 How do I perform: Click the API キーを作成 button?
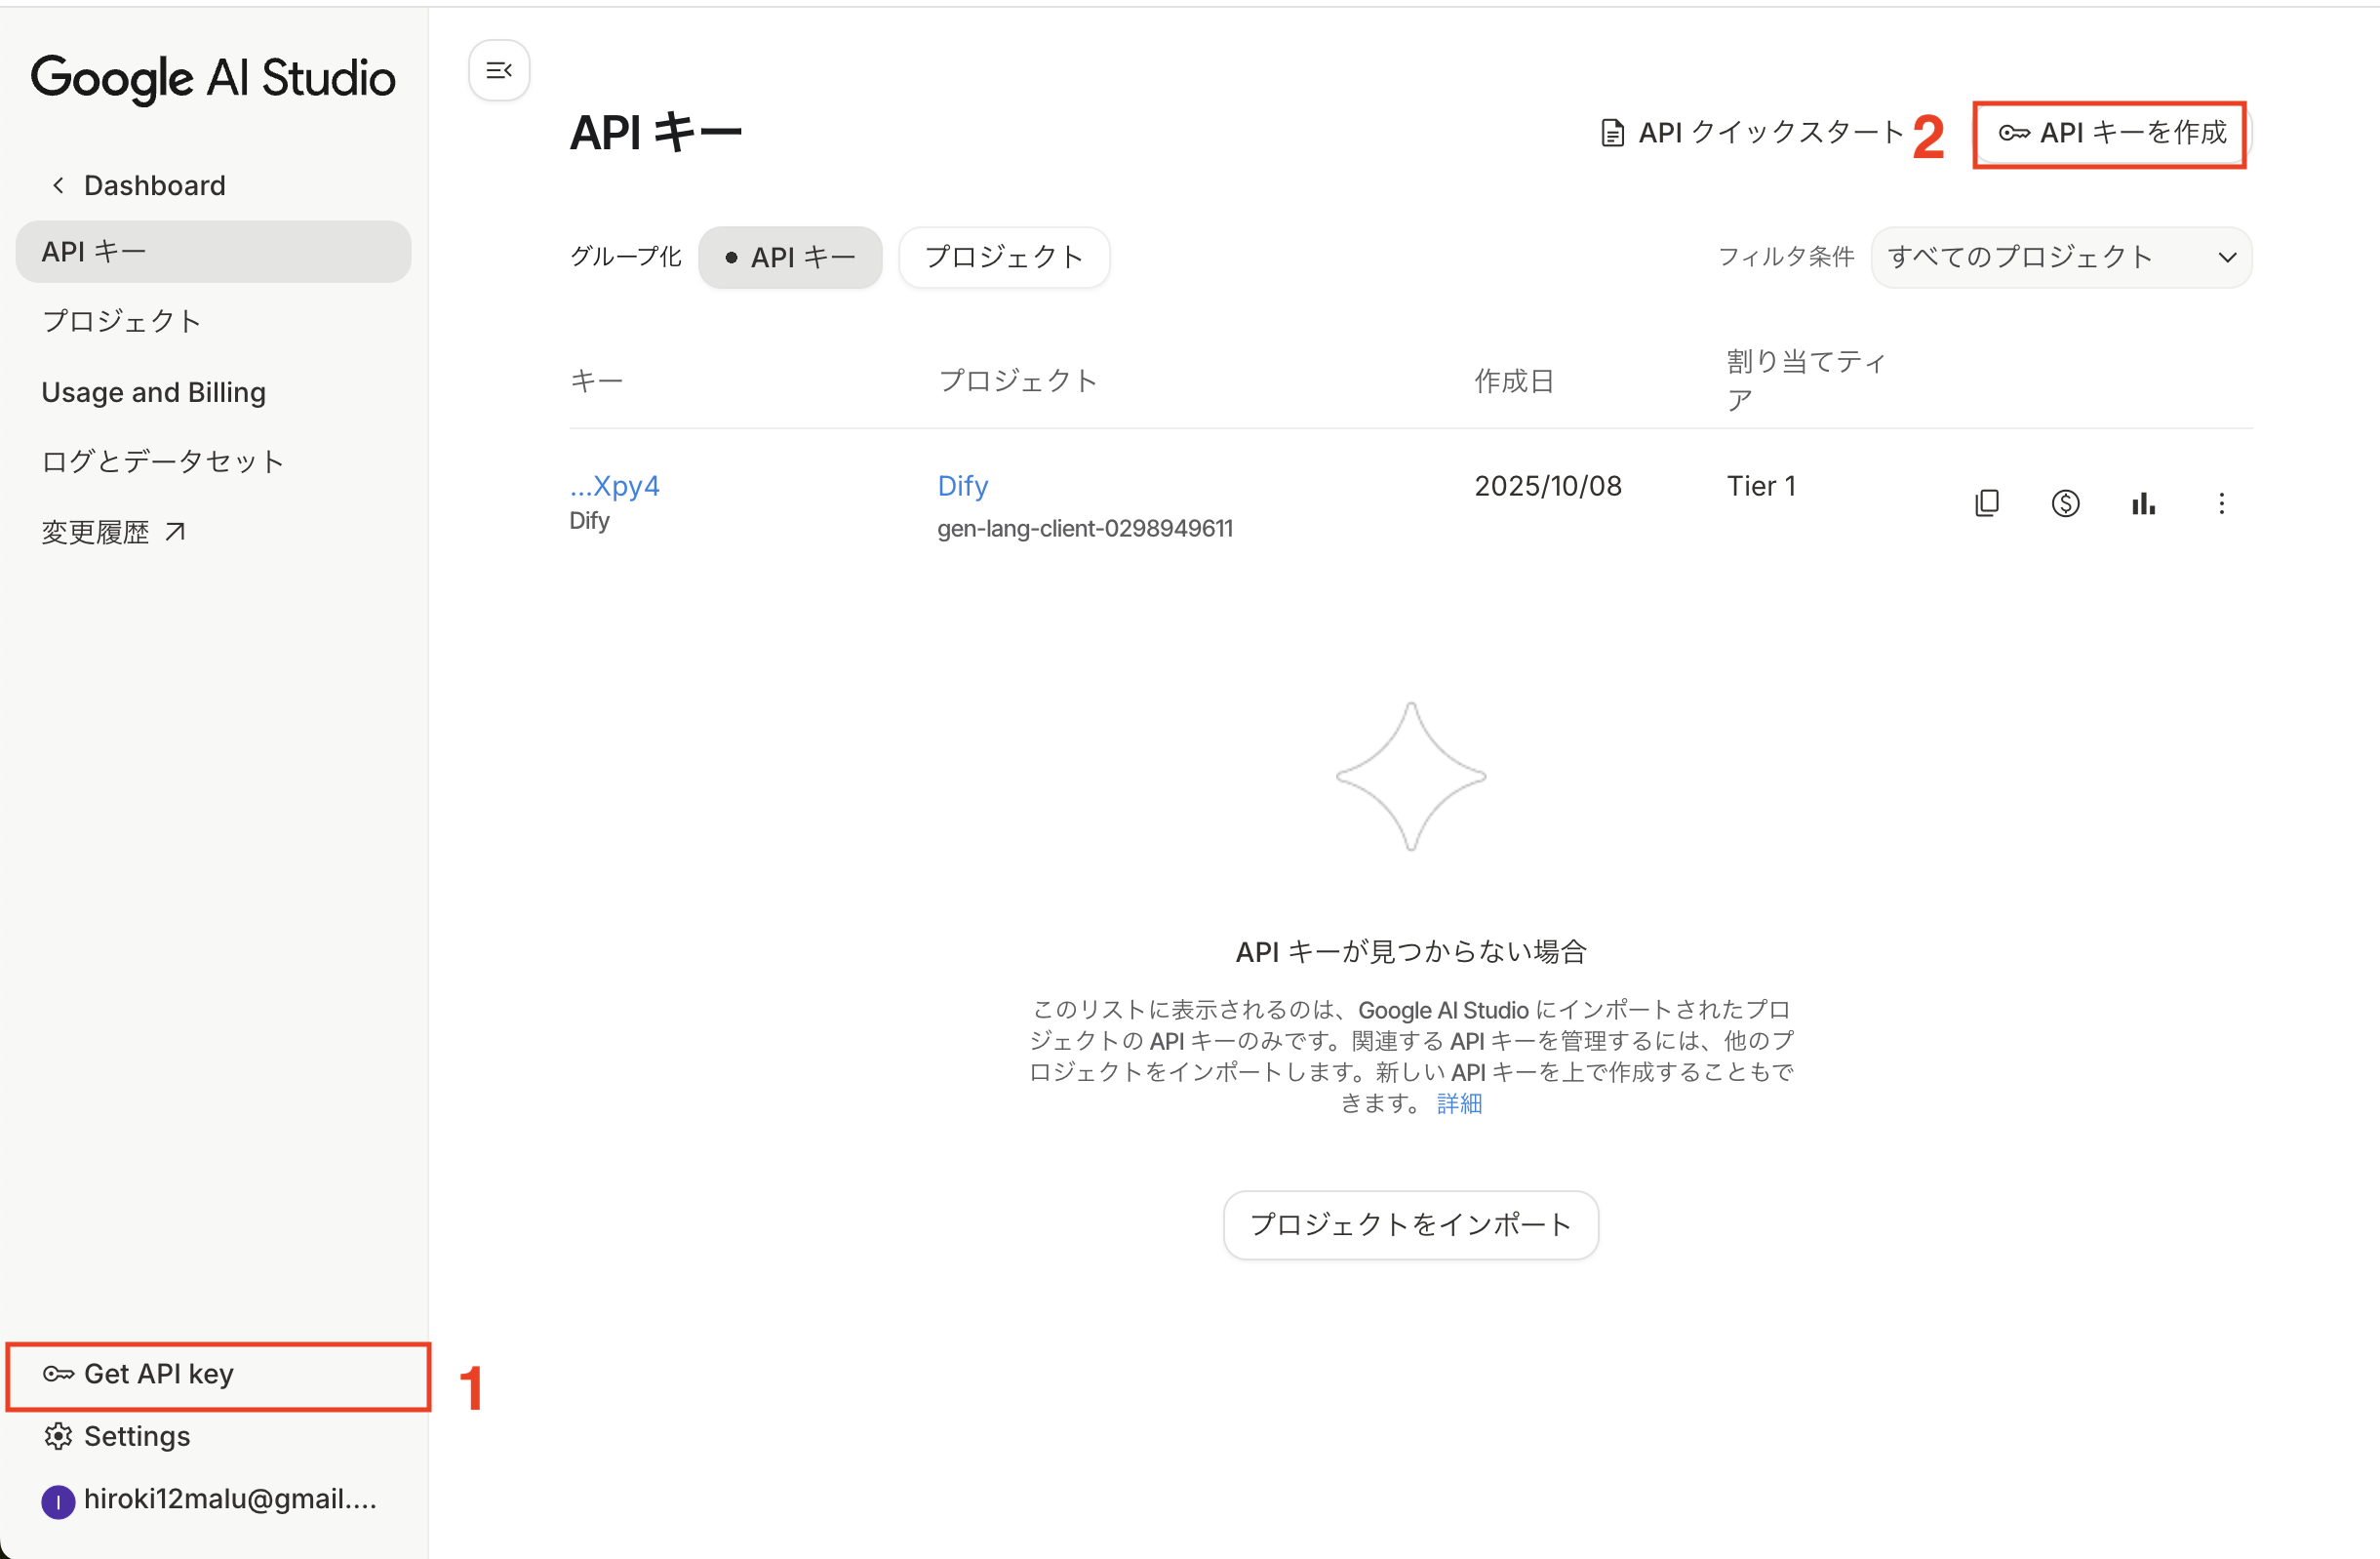(2111, 133)
